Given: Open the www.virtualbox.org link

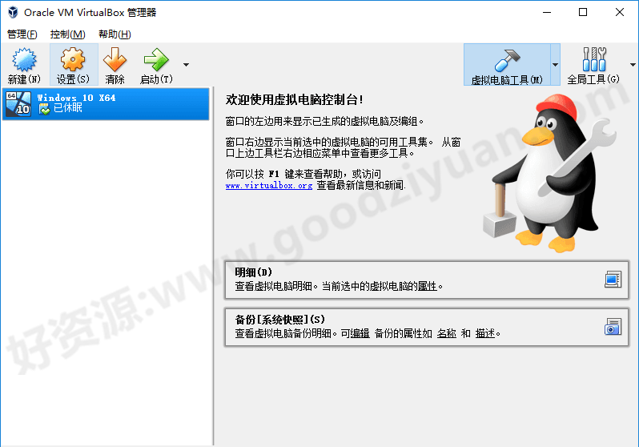Looking at the screenshot, I should pyautogui.click(x=269, y=186).
